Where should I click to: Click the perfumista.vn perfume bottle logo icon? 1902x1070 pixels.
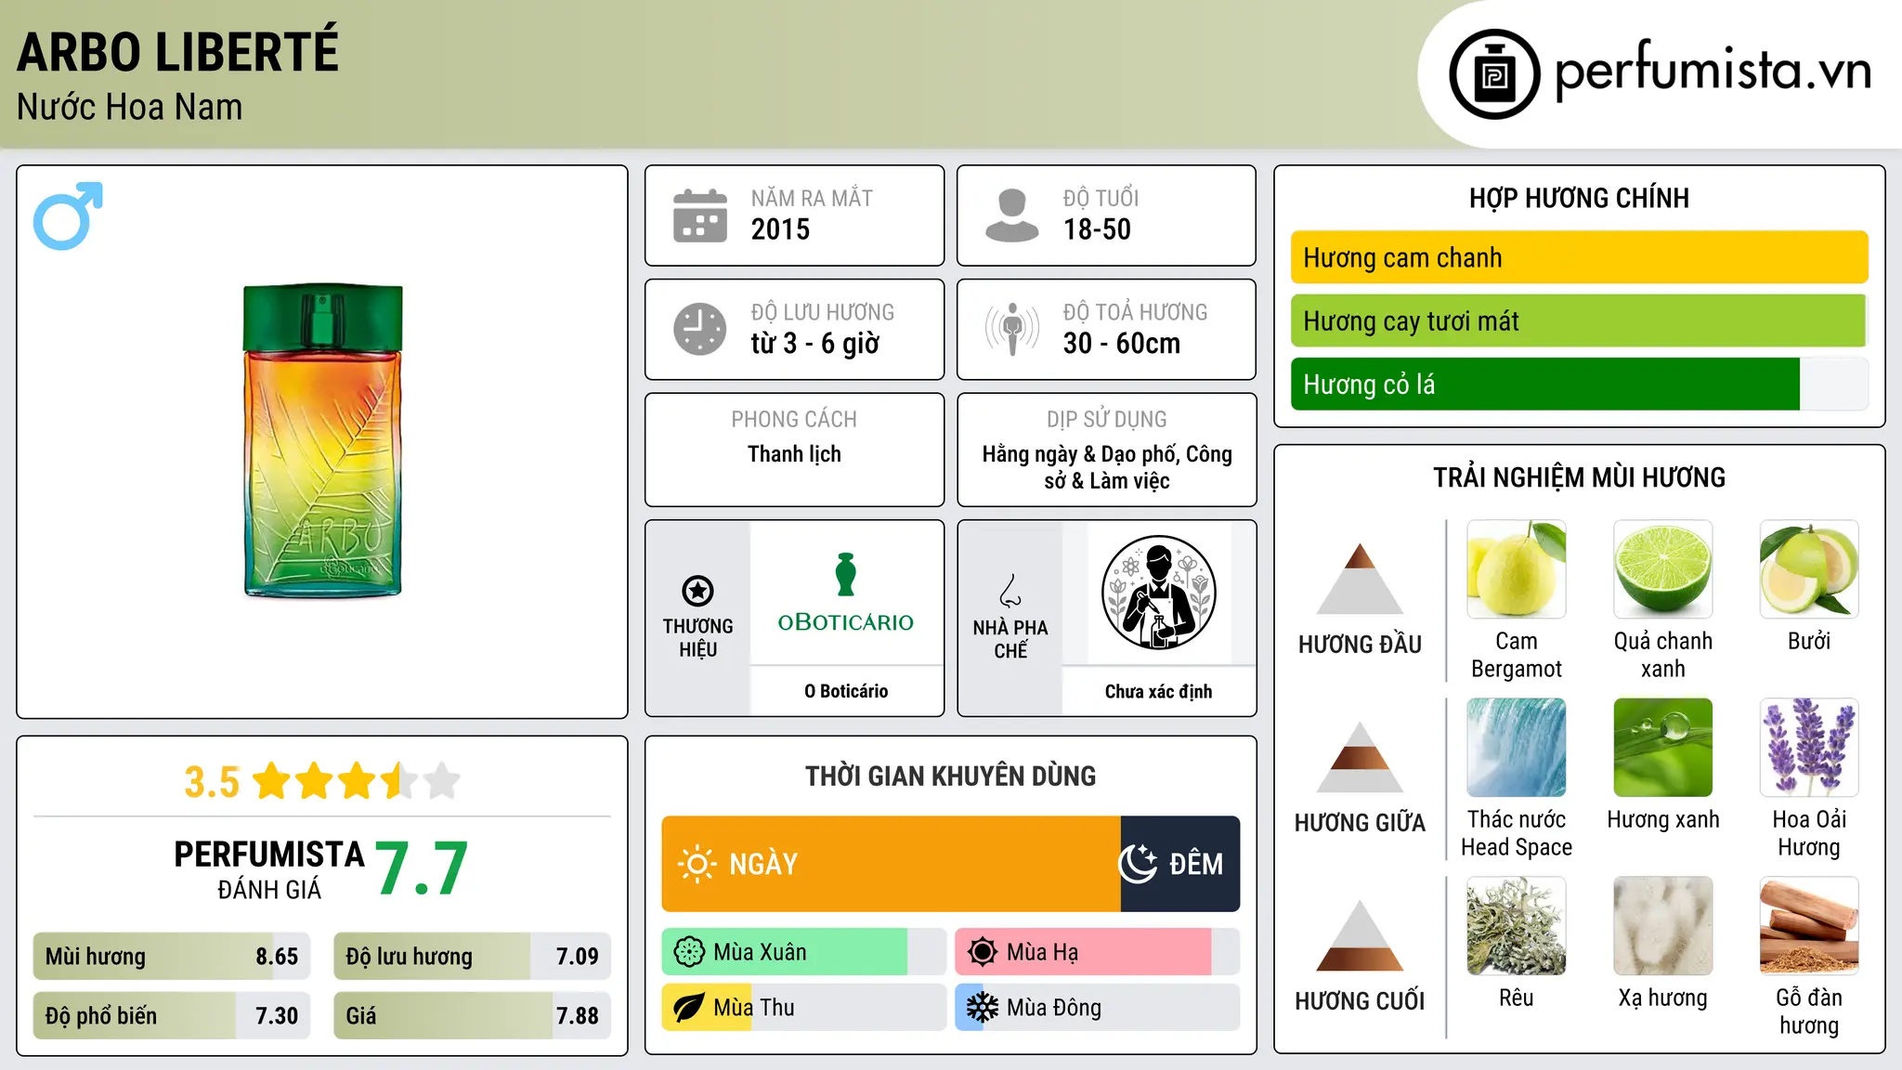click(x=1494, y=74)
